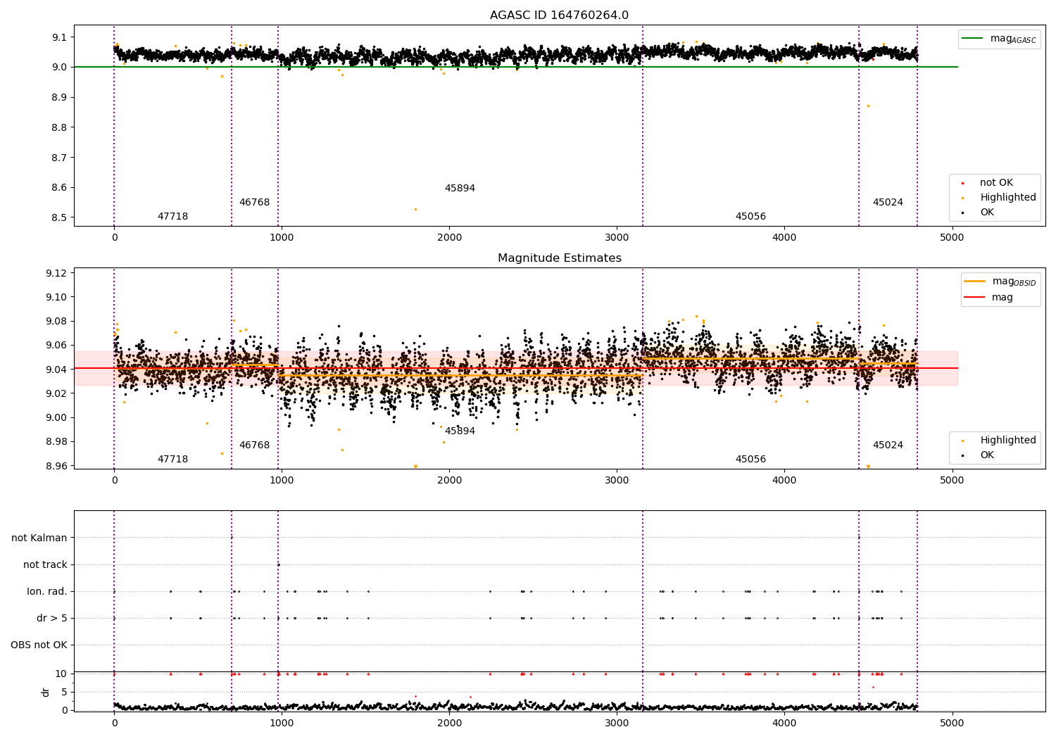Click the 5 tick on the dr axis
1056x739 pixels.
pyautogui.click(x=65, y=693)
